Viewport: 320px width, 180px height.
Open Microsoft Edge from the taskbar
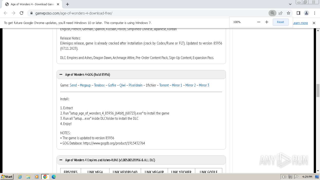(x=54, y=177)
